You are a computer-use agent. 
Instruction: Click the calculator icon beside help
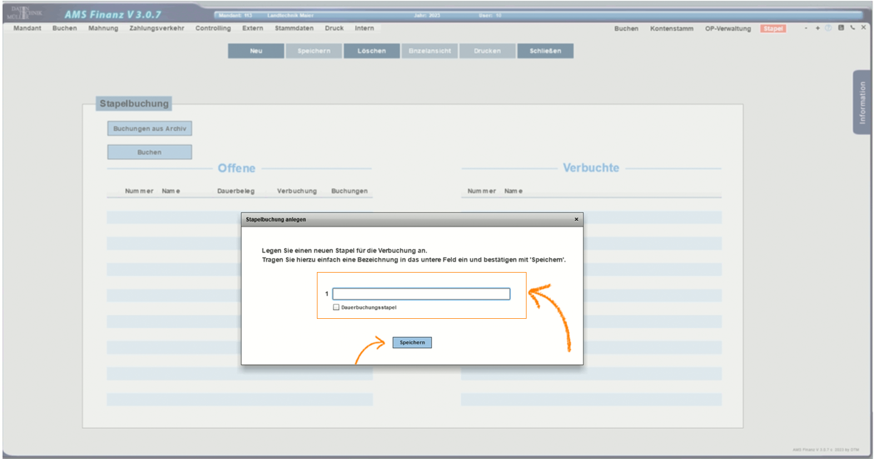click(x=841, y=28)
